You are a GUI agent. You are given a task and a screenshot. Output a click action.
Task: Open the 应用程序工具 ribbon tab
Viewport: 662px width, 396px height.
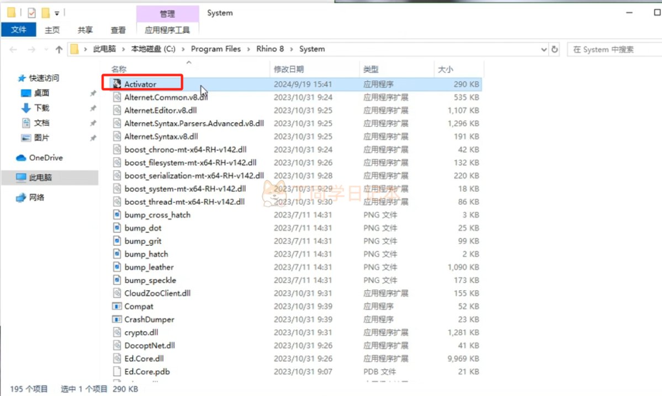point(167,30)
